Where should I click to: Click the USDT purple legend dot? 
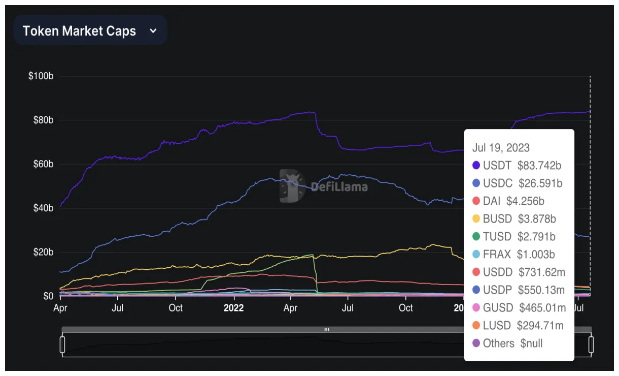pyautogui.click(x=476, y=165)
